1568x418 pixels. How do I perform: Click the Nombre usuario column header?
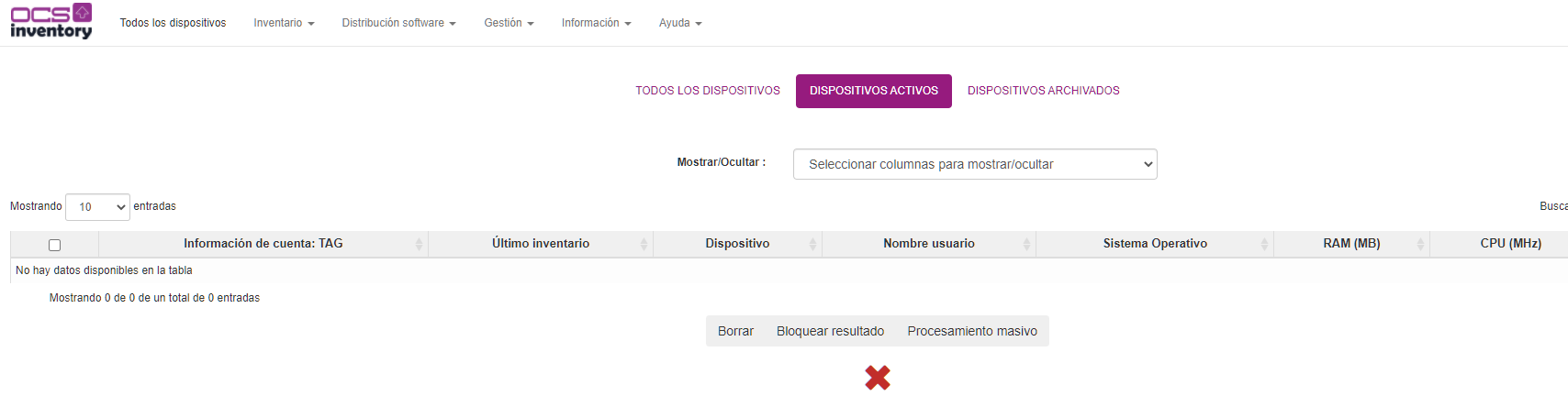tap(929, 244)
